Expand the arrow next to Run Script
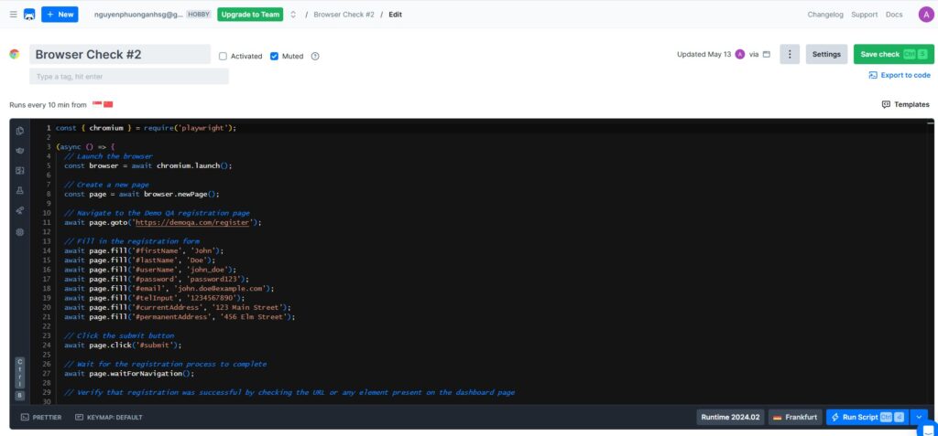The height and width of the screenshot is (436, 938). [x=919, y=417]
